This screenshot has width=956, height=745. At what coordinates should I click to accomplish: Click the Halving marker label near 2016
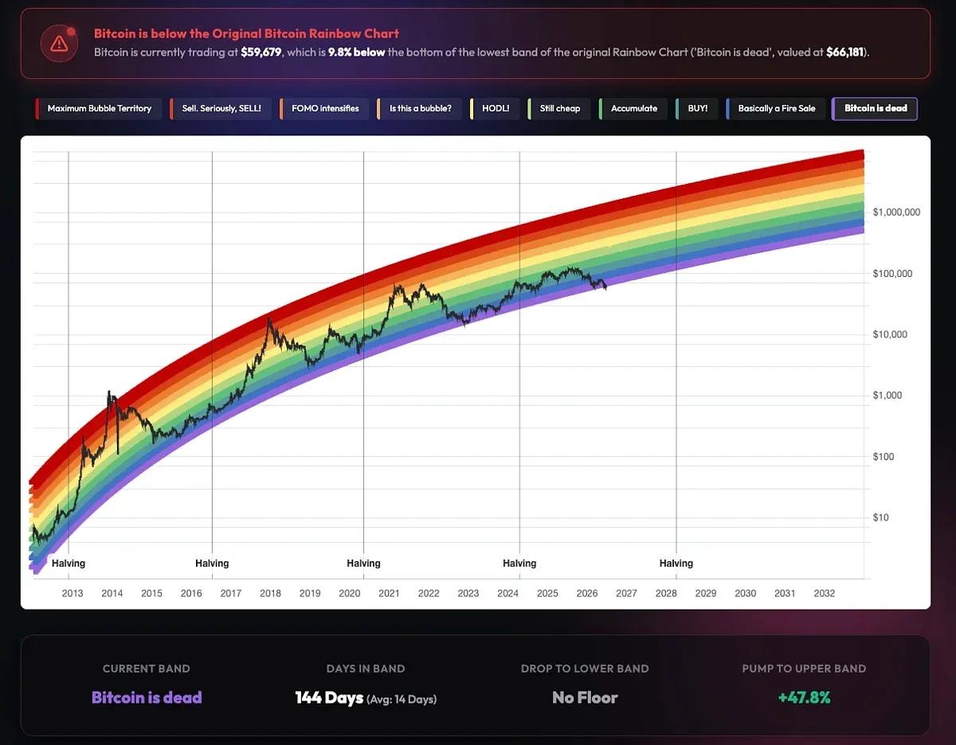(212, 564)
